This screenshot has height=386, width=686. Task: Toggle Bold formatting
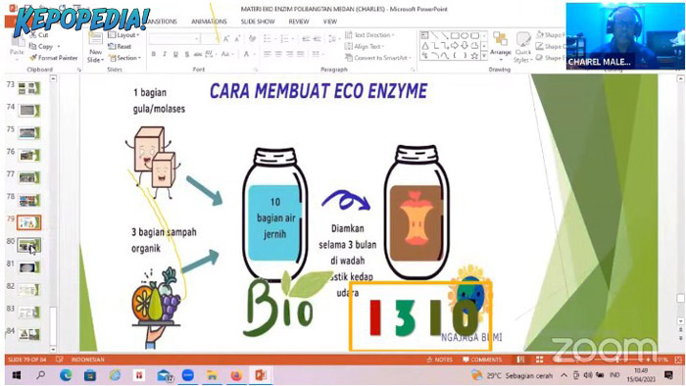pyautogui.click(x=154, y=54)
